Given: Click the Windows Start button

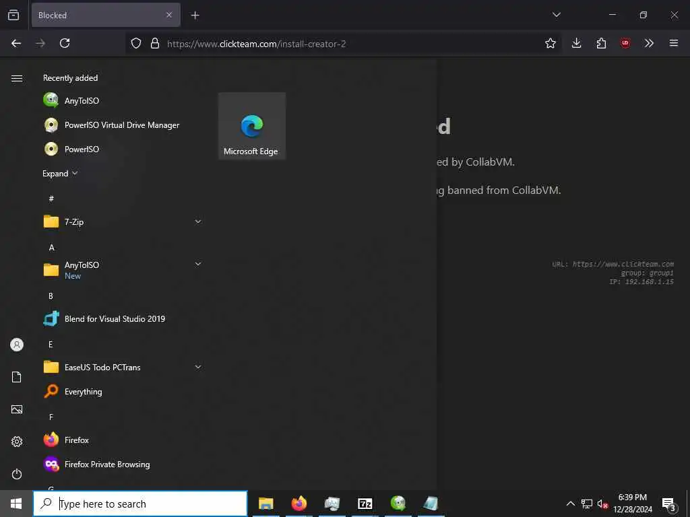Looking at the screenshot, I should [x=16, y=504].
